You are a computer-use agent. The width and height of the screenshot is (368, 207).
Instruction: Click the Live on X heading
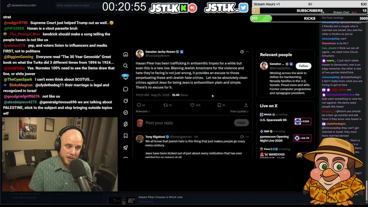(269, 106)
